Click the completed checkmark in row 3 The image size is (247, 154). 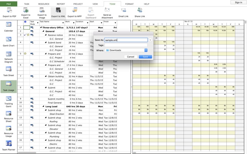[25, 35]
